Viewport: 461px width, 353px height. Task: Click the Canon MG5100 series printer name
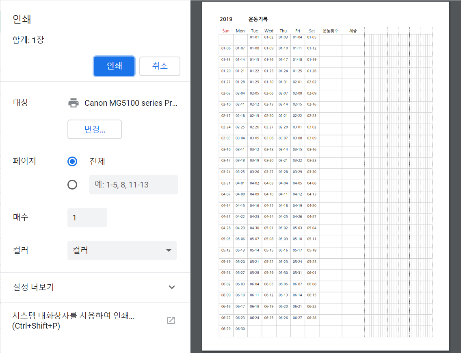131,103
